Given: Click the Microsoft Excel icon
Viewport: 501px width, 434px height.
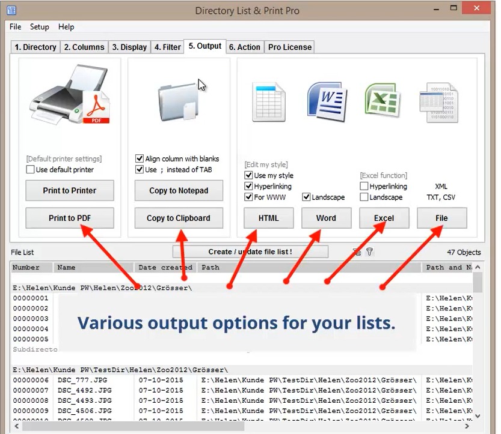Looking at the screenshot, I should coord(383,100).
